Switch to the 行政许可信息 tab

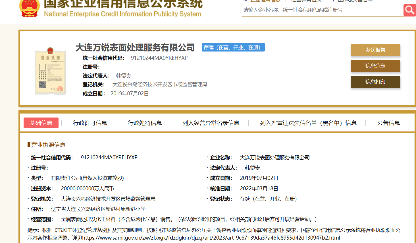(x=90, y=123)
